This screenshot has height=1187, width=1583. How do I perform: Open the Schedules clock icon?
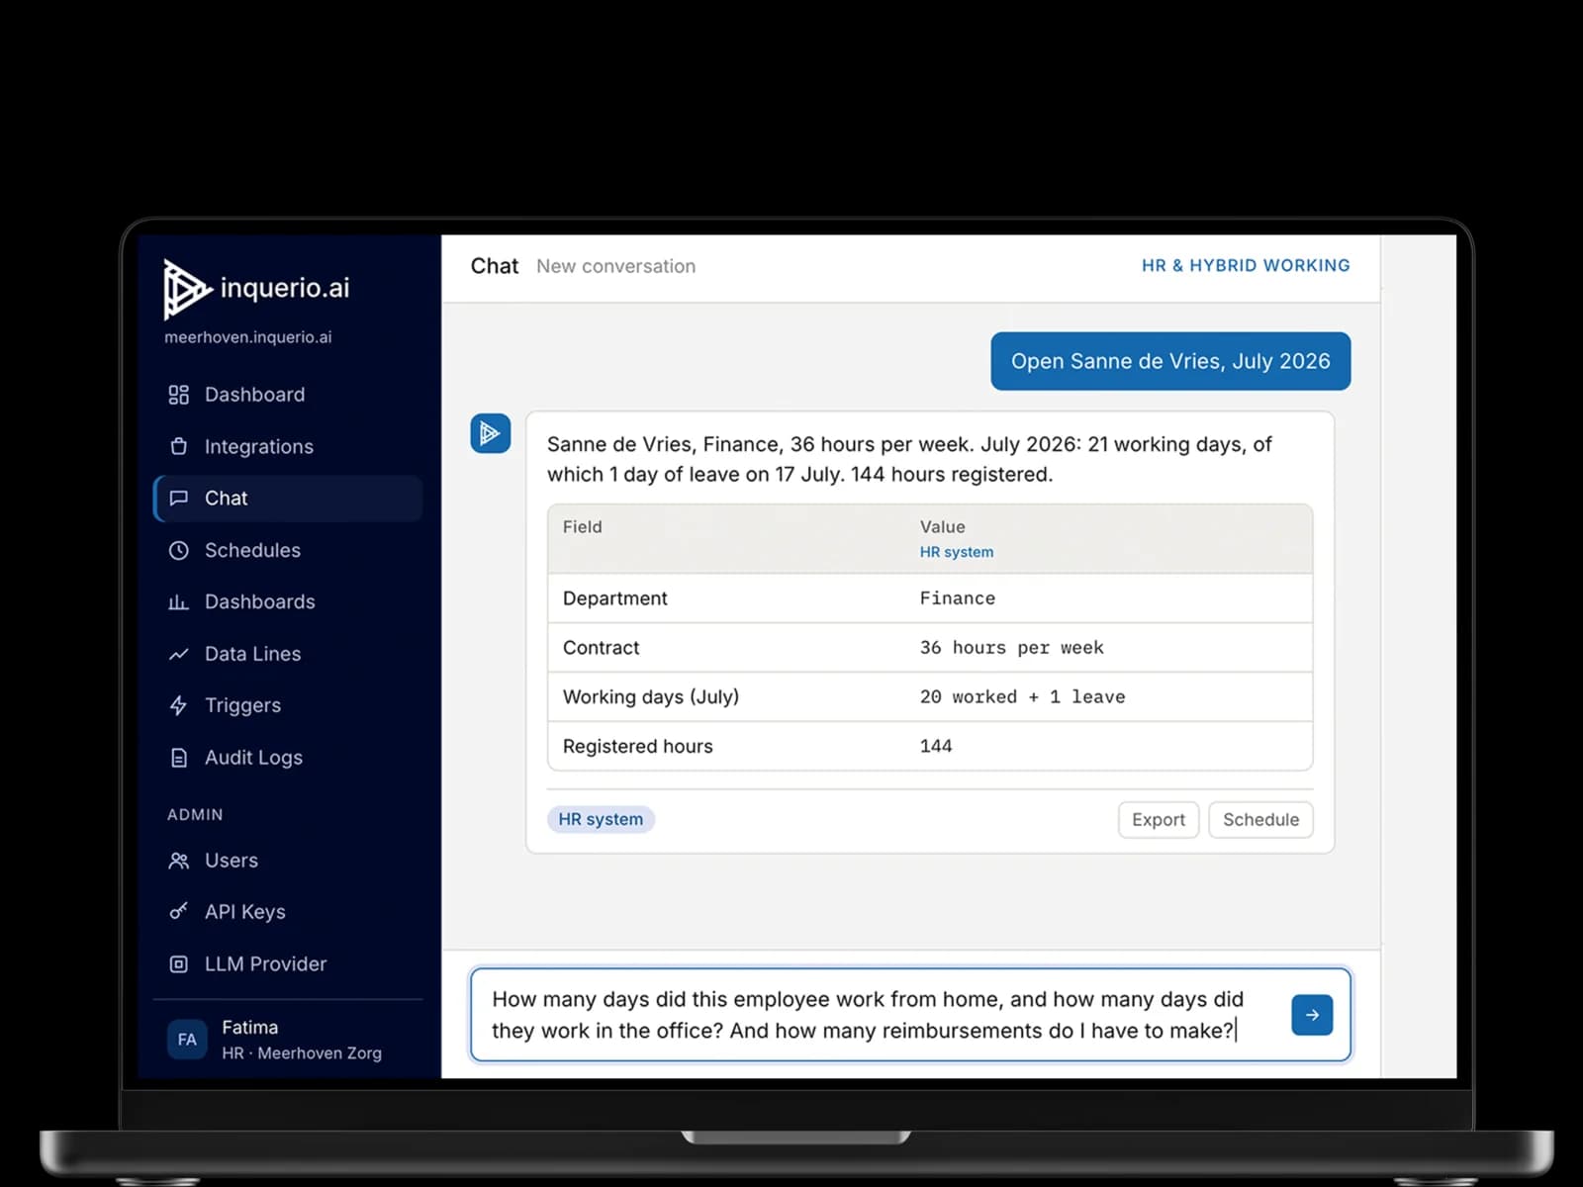179,550
